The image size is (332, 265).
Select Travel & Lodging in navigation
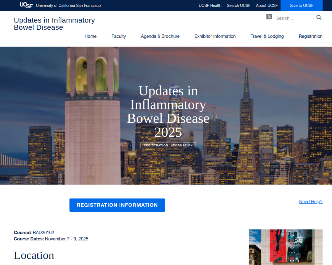[267, 36]
